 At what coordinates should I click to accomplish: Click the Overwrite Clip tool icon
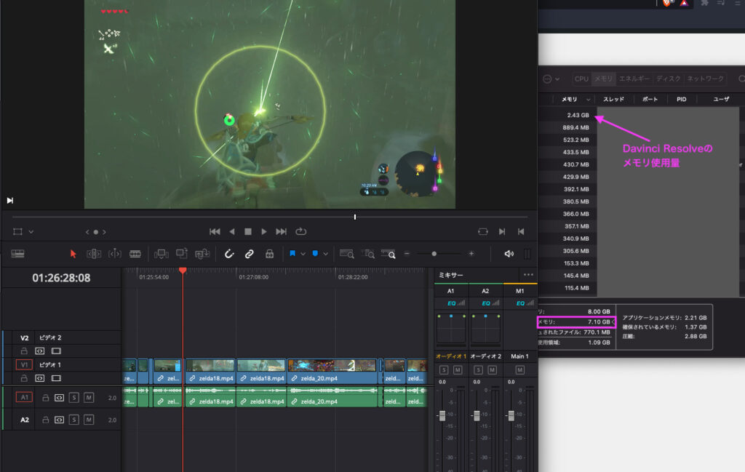click(x=181, y=254)
